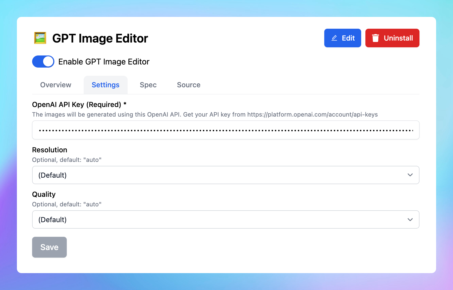The image size is (453, 290).
Task: Click the GPT Image Editor title
Action: click(x=100, y=38)
